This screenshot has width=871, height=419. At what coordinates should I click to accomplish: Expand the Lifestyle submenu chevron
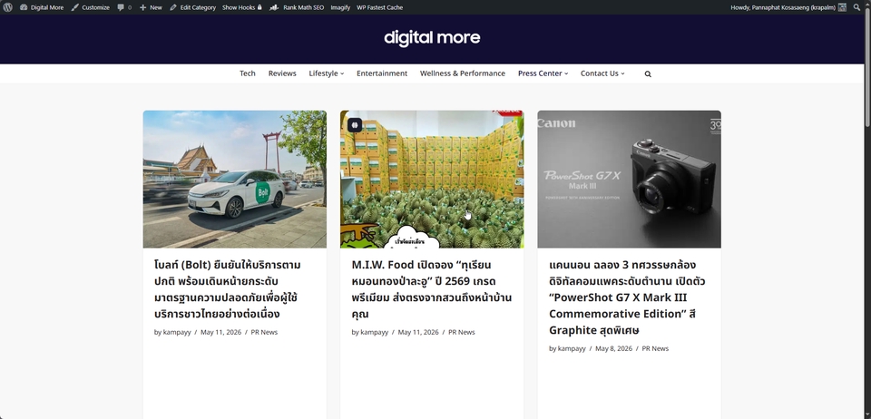[342, 73]
